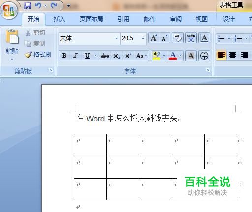Click the bullets list icon
Image resolution: width=252 pixels, height=212 pixels.
(221, 39)
